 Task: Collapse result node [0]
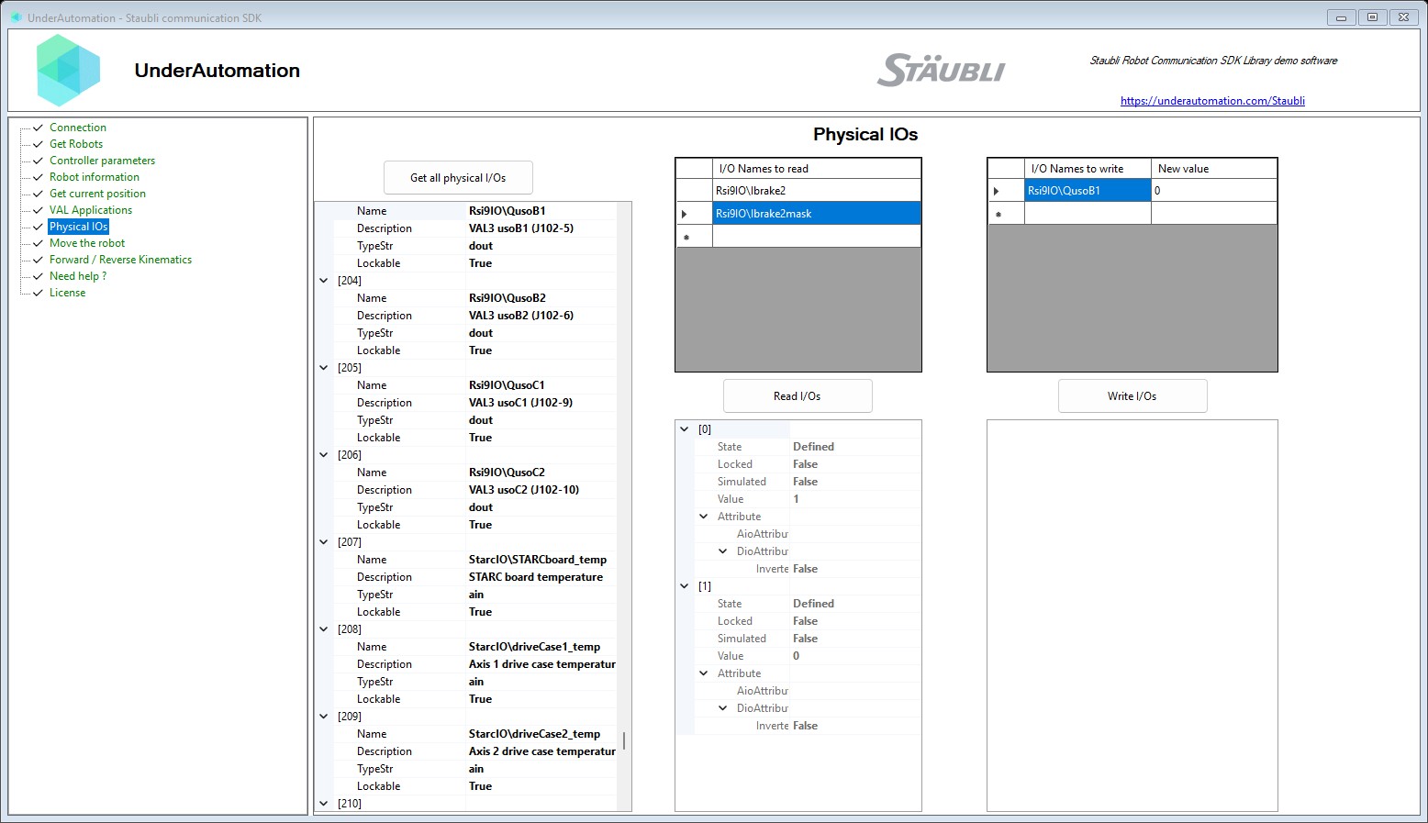[684, 428]
